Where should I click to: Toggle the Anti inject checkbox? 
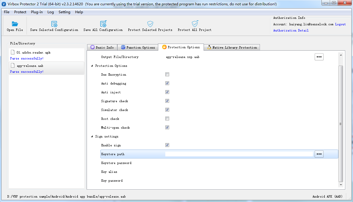tap(167, 92)
